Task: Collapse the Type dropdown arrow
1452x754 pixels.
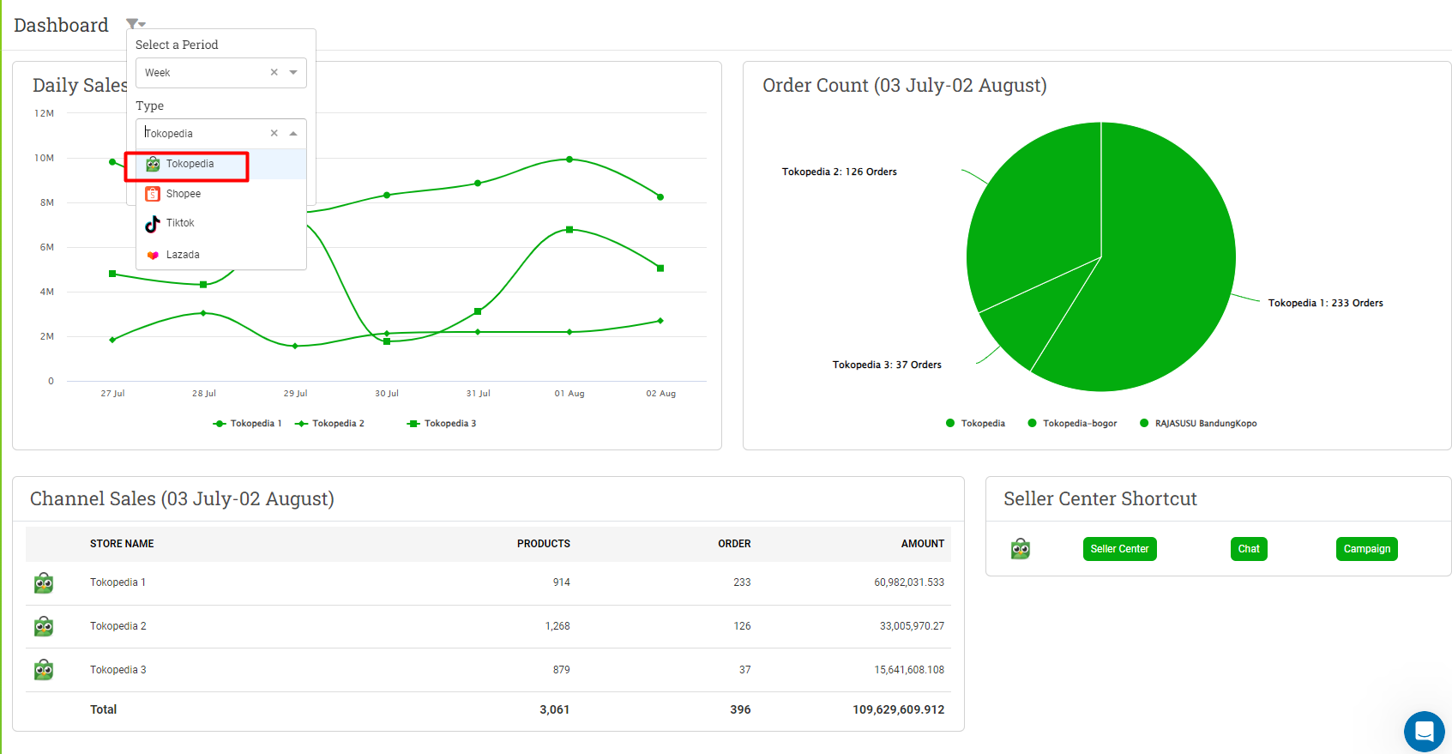Action: [293, 133]
